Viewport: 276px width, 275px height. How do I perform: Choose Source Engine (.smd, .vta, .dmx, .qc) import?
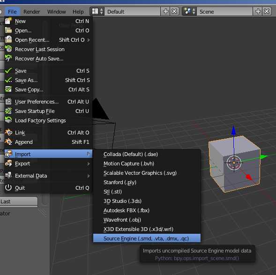pos(147,238)
